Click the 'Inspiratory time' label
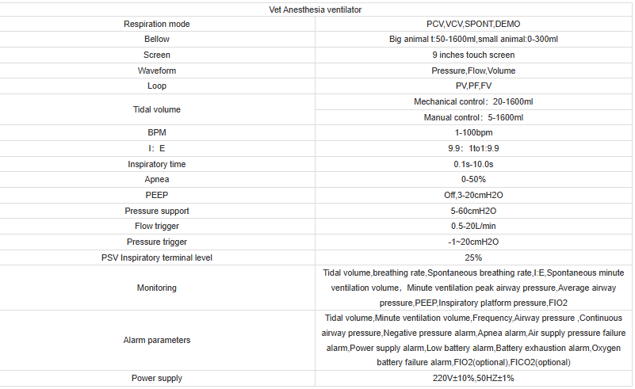The width and height of the screenshot is (635, 389). (157, 164)
